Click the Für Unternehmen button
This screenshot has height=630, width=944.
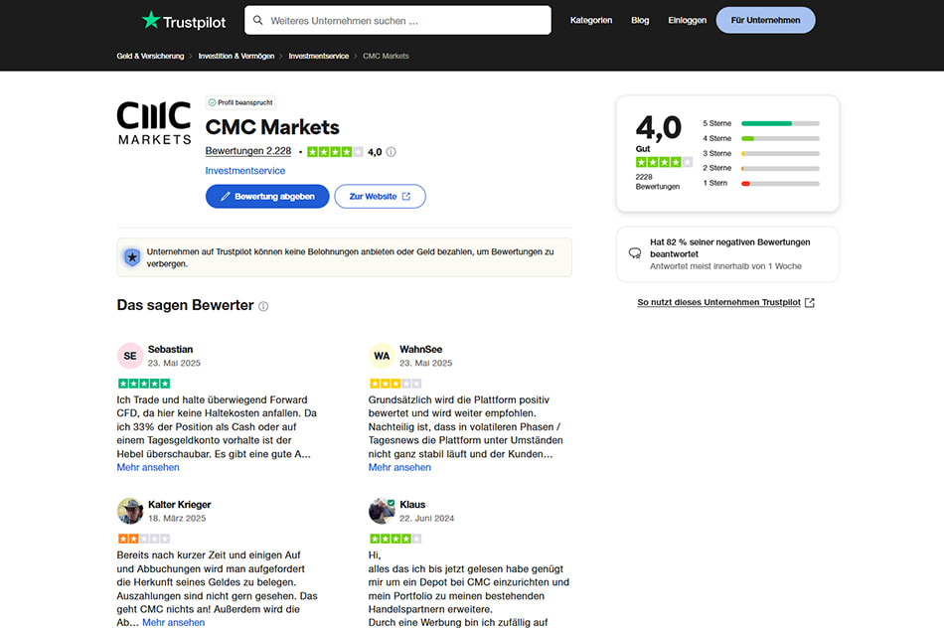pos(766,21)
